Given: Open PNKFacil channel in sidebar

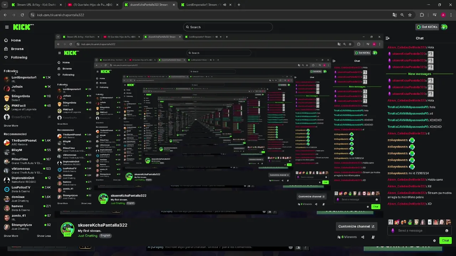Looking at the screenshot, I should [27, 107].
